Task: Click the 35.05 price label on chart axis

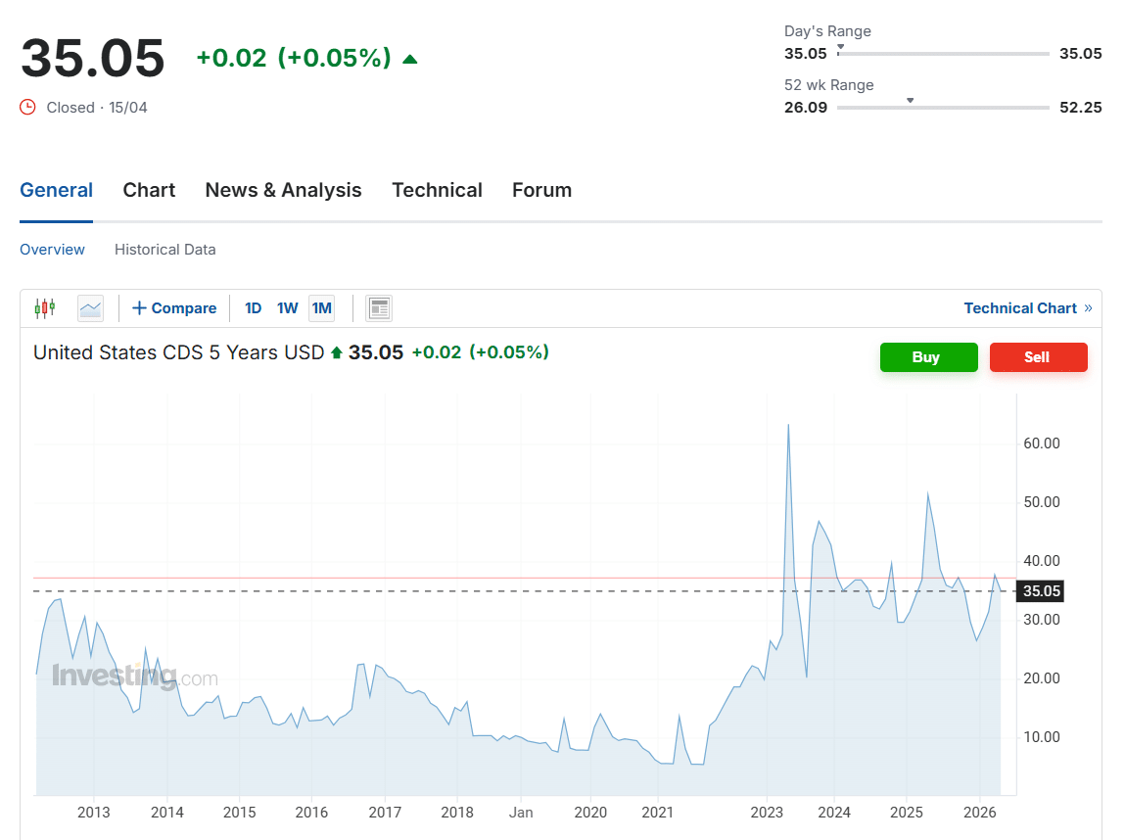Action: pyautogui.click(x=1042, y=591)
